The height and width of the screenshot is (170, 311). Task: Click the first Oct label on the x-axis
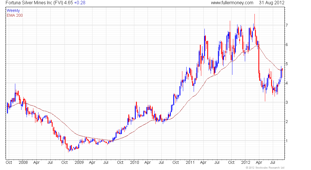9,162
